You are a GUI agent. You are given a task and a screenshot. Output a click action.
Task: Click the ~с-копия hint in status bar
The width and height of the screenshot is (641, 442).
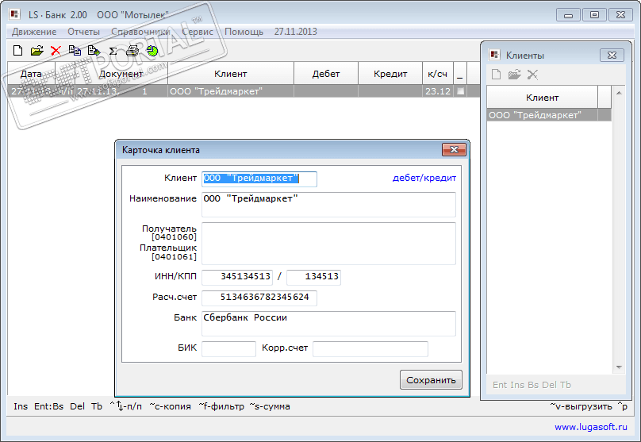coord(170,406)
